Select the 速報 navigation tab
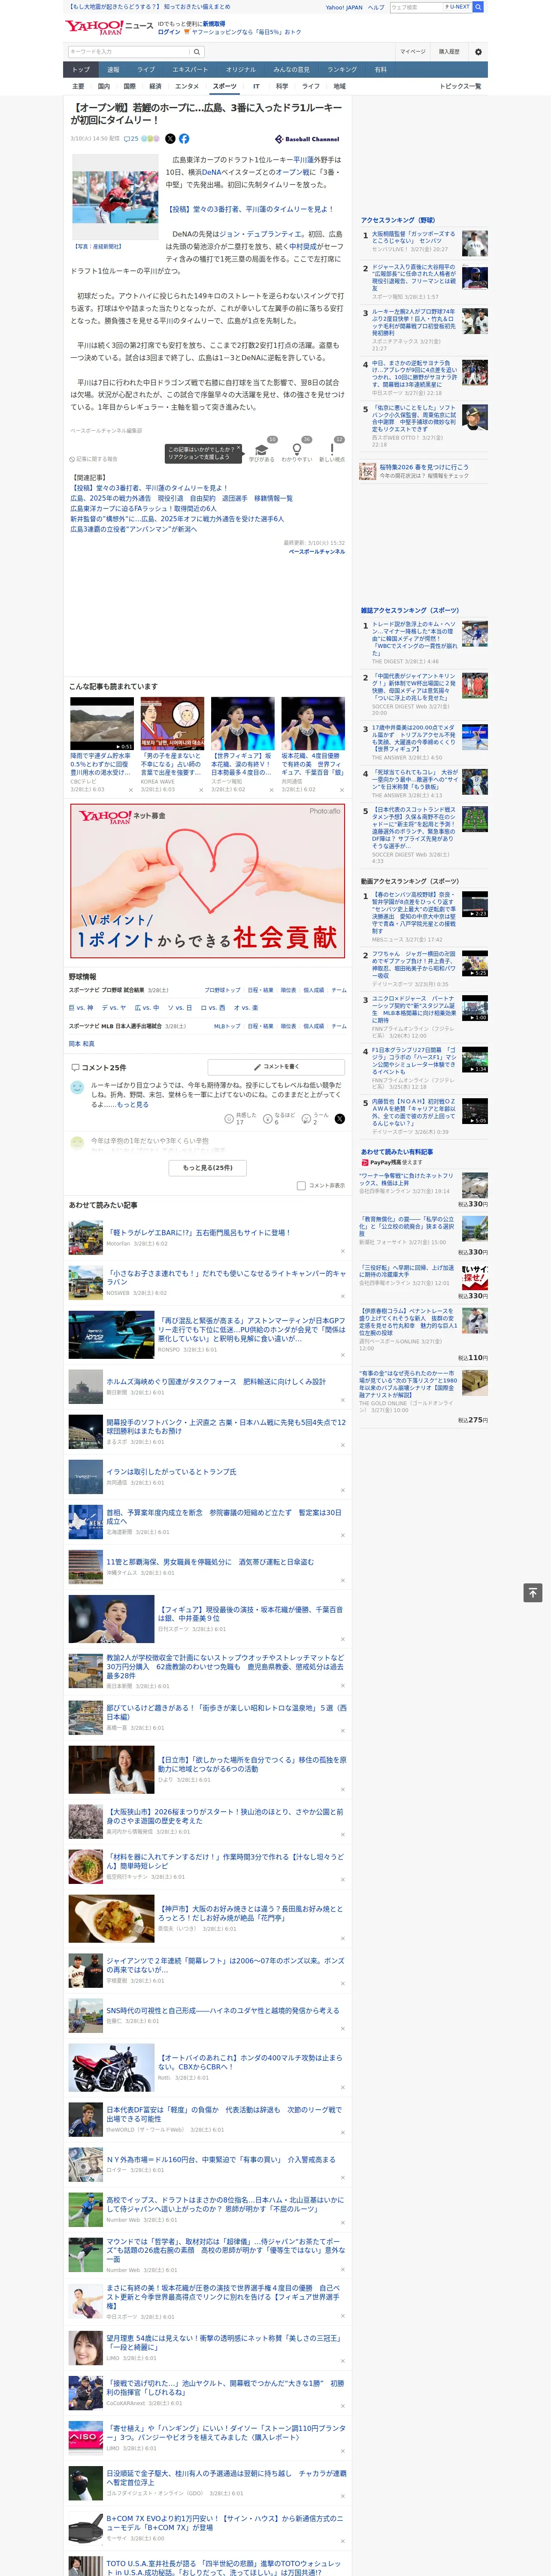This screenshot has width=551, height=2576. 113,70
